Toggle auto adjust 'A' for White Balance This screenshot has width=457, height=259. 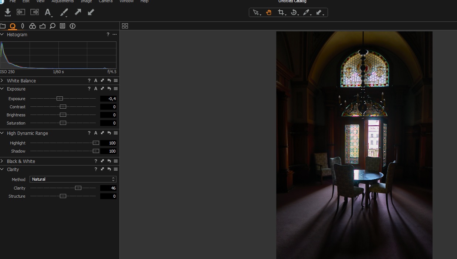(96, 81)
